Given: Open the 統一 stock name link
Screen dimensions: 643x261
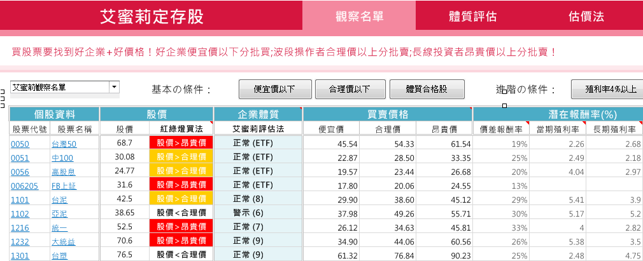Looking at the screenshot, I should click(x=59, y=228).
